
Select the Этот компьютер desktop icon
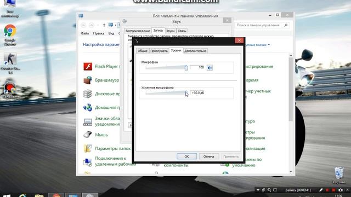[10, 9]
